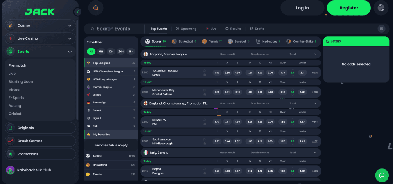Expand the Casino sidebar menu
Image resolution: width=393 pixels, height=184 pixels.
click(x=70, y=25)
